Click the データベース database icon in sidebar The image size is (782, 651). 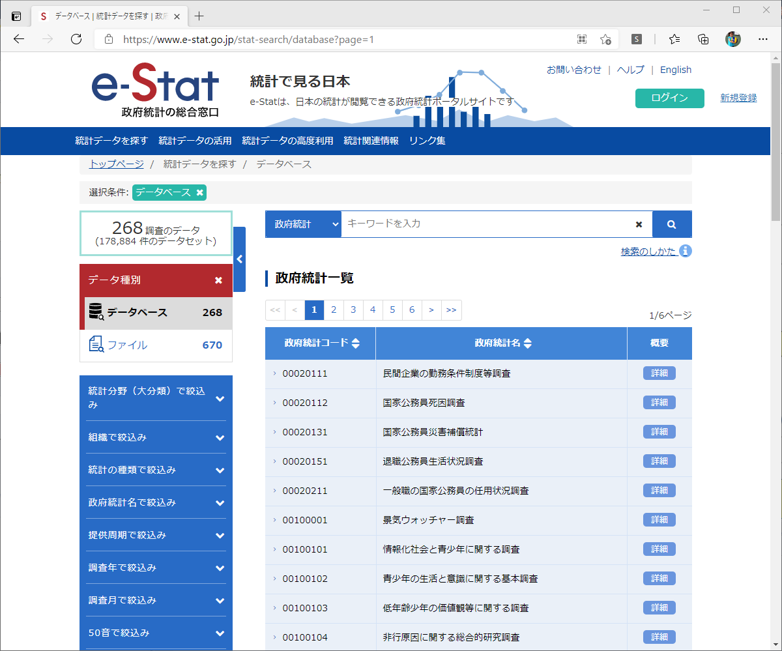click(96, 311)
